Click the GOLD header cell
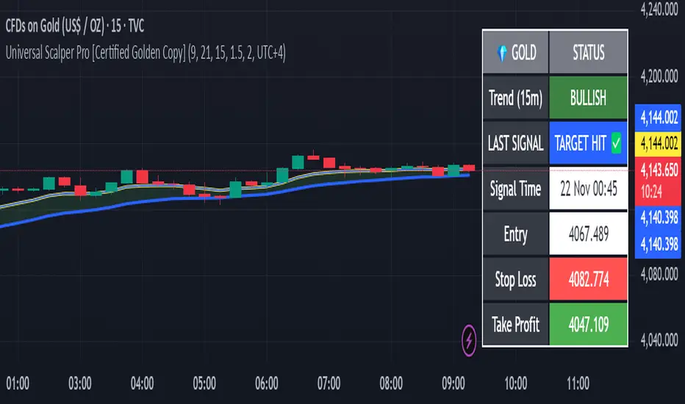The width and height of the screenshot is (685, 404). point(515,52)
